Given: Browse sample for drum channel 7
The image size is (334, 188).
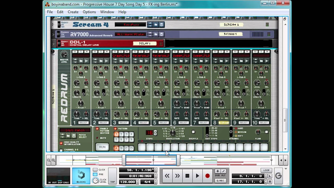Looking at the screenshot, I should (201, 61).
